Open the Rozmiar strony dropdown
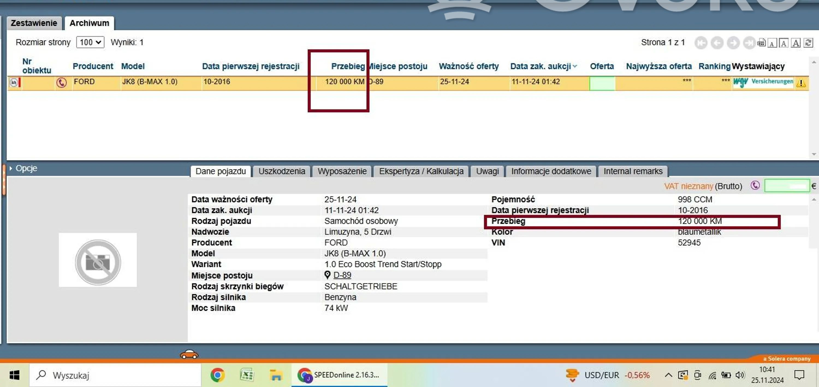The height and width of the screenshot is (387, 819). (x=90, y=42)
